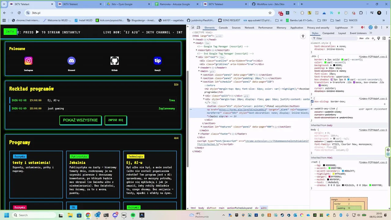Collapse the main element node
391x220 pixels.
click(199, 71)
